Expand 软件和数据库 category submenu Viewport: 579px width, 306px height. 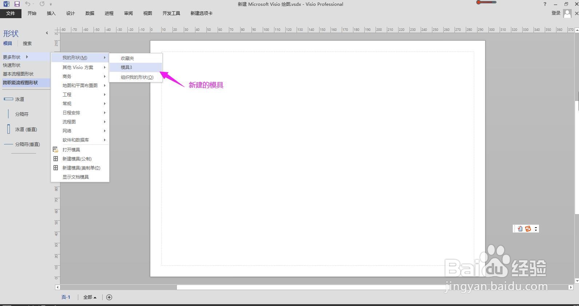80,140
